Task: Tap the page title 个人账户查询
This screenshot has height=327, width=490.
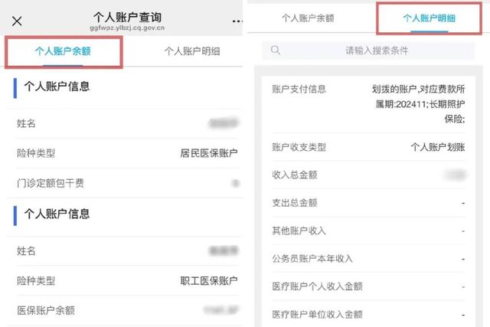Action: [127, 18]
